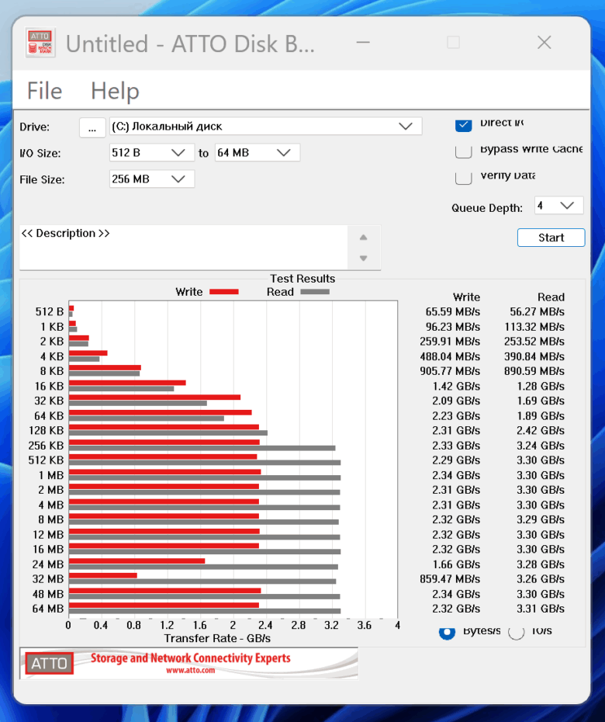Enable the Bypass Write Cache checkbox

[463, 151]
